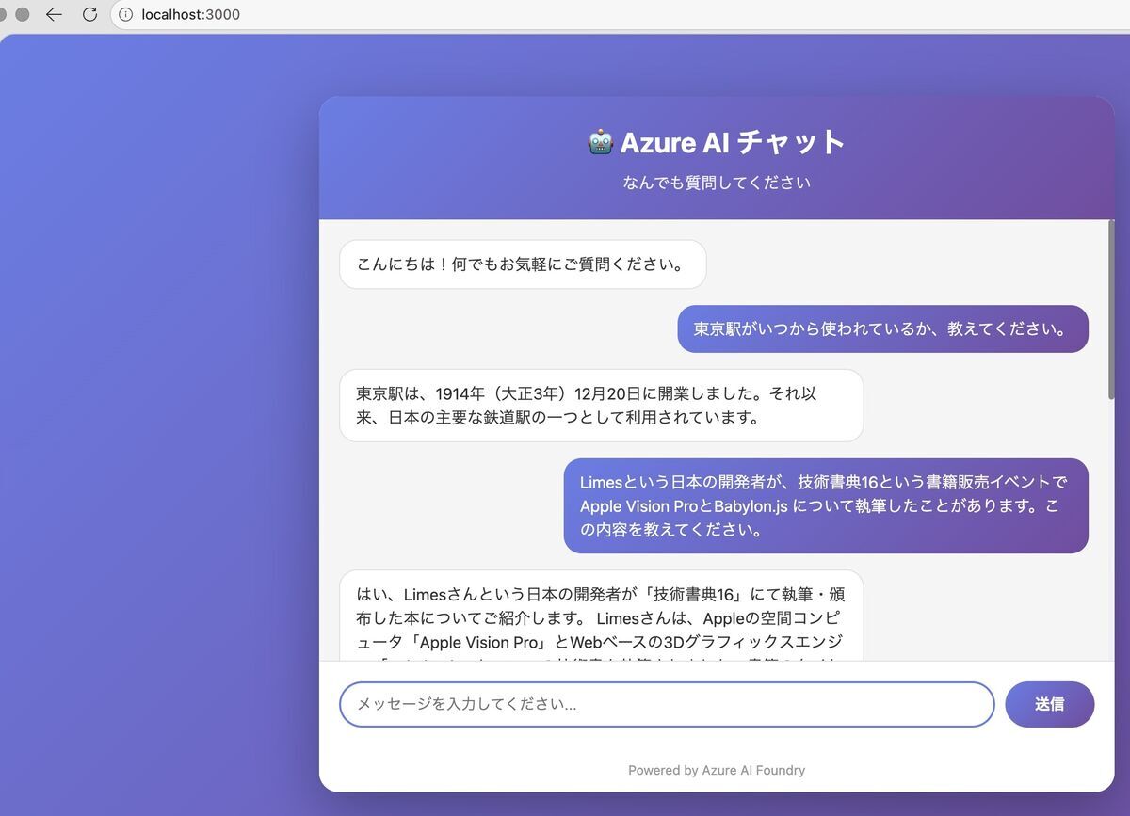The width and height of the screenshot is (1130, 816).
Task: Click the subtitle 'なんでも質問してください'
Action: 717,183
